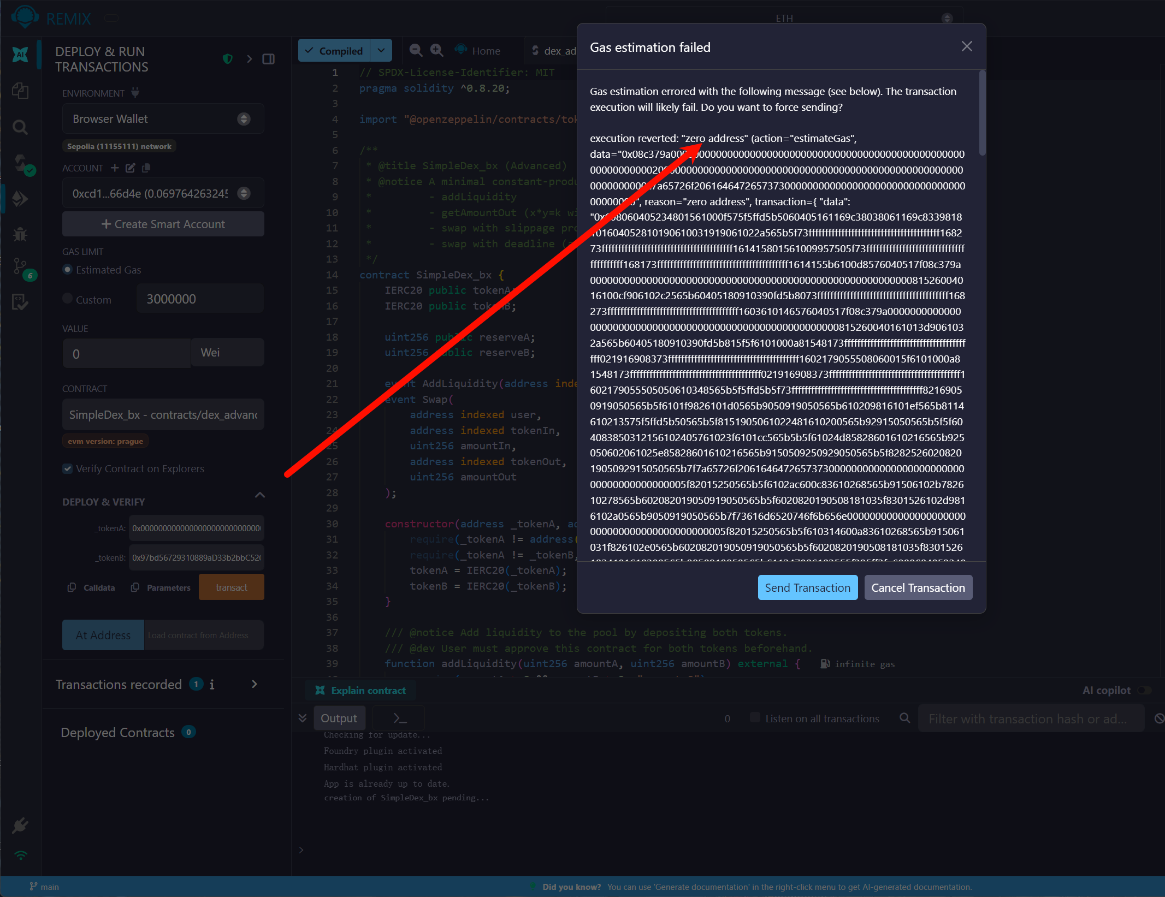1165x897 pixels.
Task: Switch to the Home tab
Action: click(x=486, y=51)
